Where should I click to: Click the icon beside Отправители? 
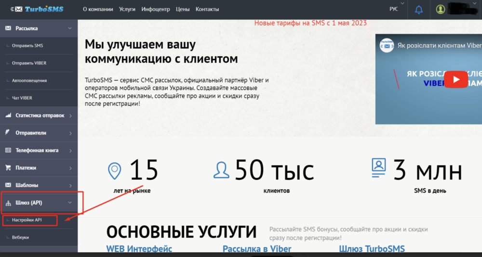[8, 133]
